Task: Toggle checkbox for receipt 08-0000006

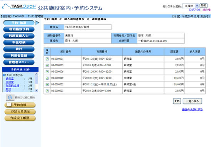Action: 47,72
